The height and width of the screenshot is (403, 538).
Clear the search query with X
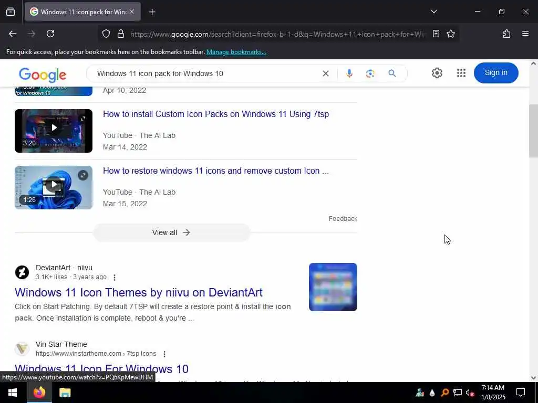326,73
